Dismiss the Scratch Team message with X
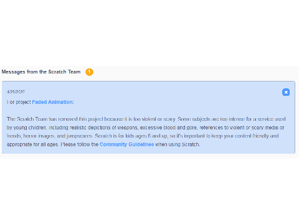This screenshot has width=299, height=224. click(286, 92)
